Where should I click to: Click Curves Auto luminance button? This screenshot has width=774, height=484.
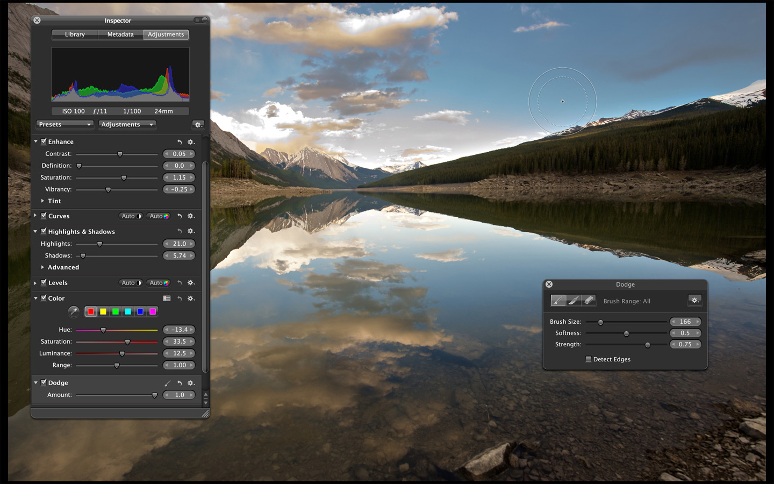coord(131,216)
